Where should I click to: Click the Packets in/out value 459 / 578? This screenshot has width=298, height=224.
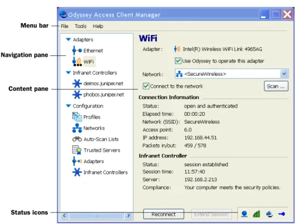195,145
